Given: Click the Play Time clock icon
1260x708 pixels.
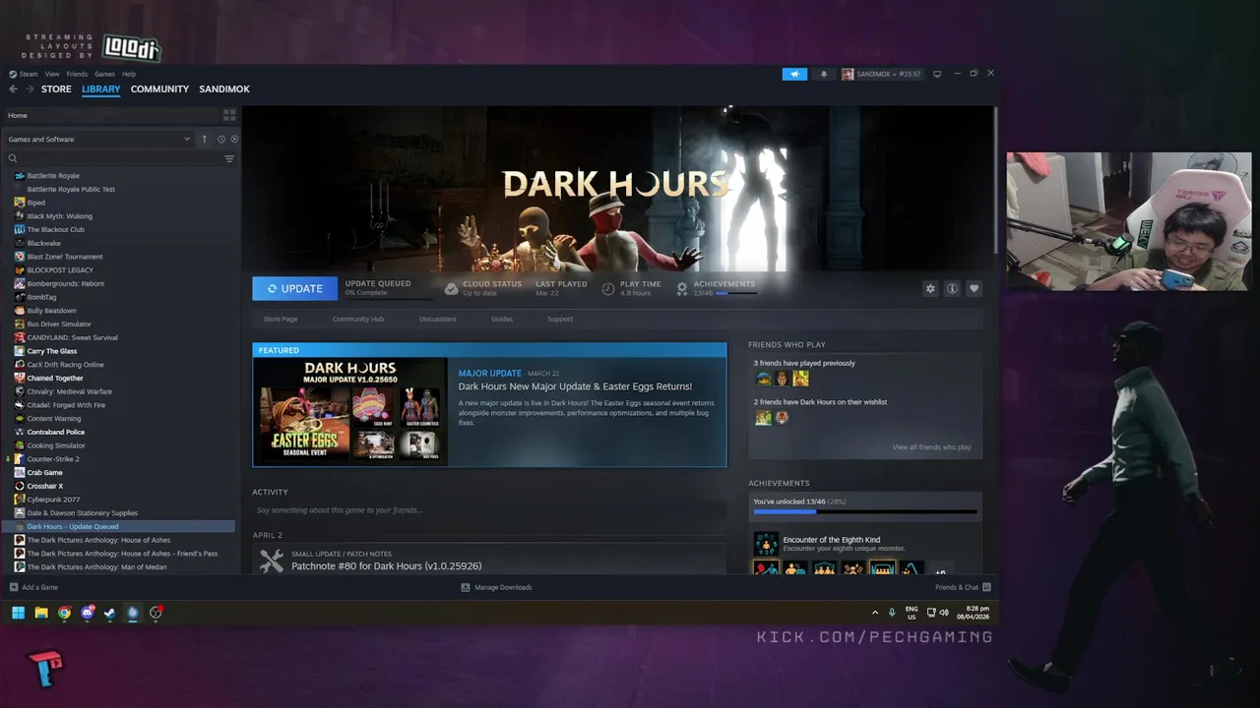Looking at the screenshot, I should coord(608,288).
